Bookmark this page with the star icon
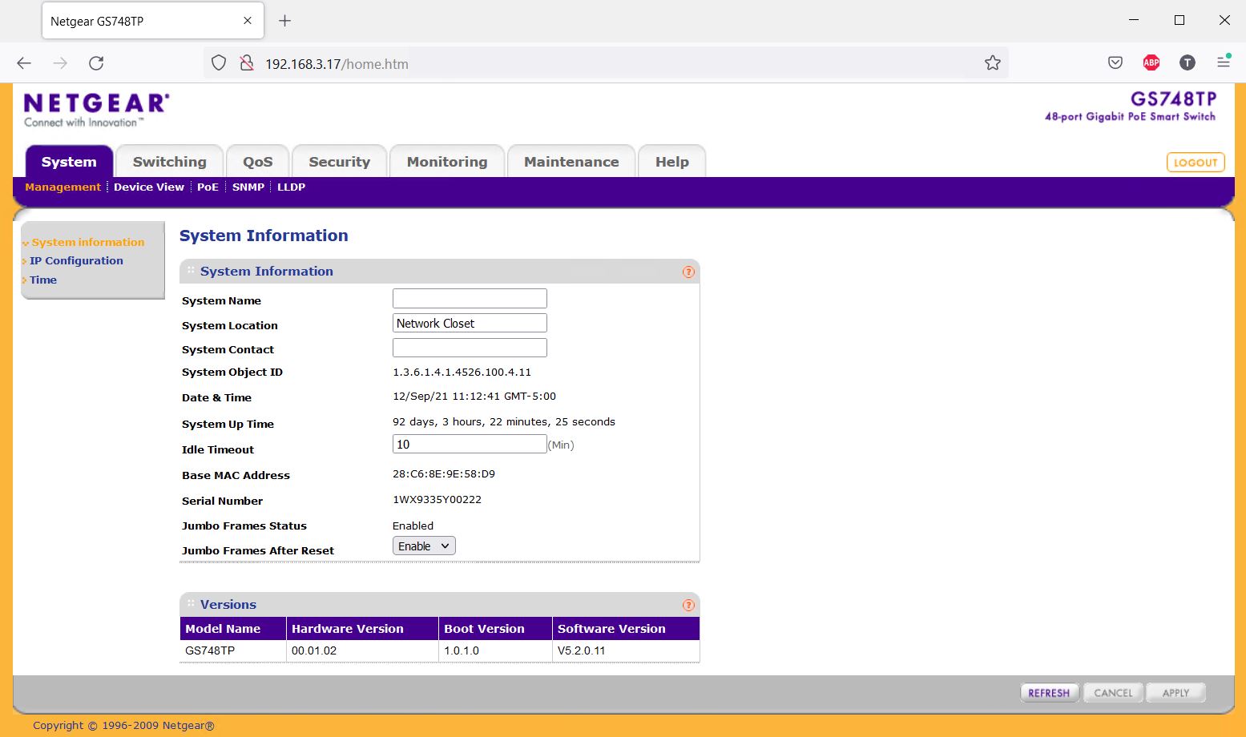Screen dimensions: 1246x737 click(x=993, y=63)
